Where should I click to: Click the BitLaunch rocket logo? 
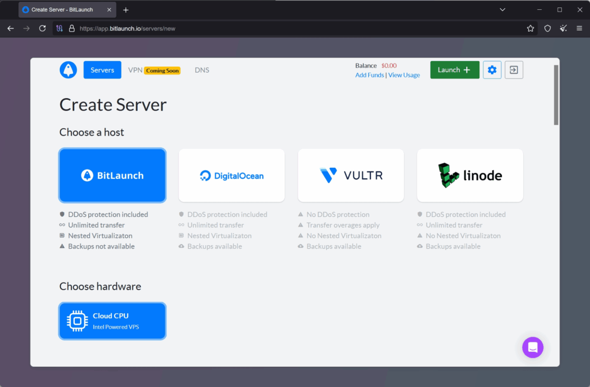(68, 70)
